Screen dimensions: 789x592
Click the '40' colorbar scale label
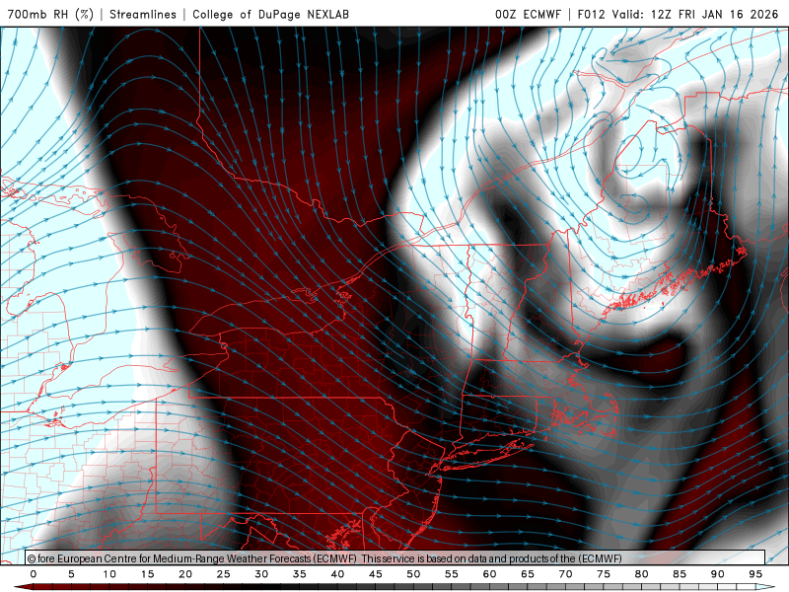tap(337, 574)
